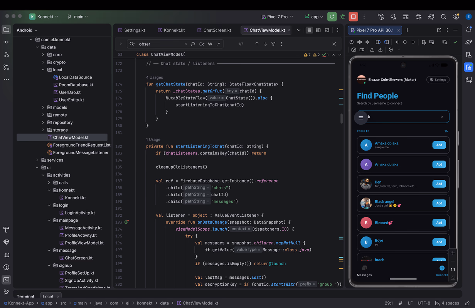Open the Android project view dropdown

tap(27, 30)
